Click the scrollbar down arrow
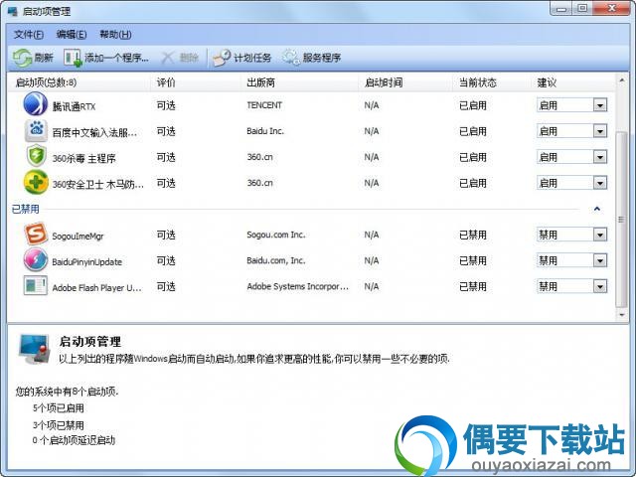This screenshot has width=636, height=477. pos(622,315)
